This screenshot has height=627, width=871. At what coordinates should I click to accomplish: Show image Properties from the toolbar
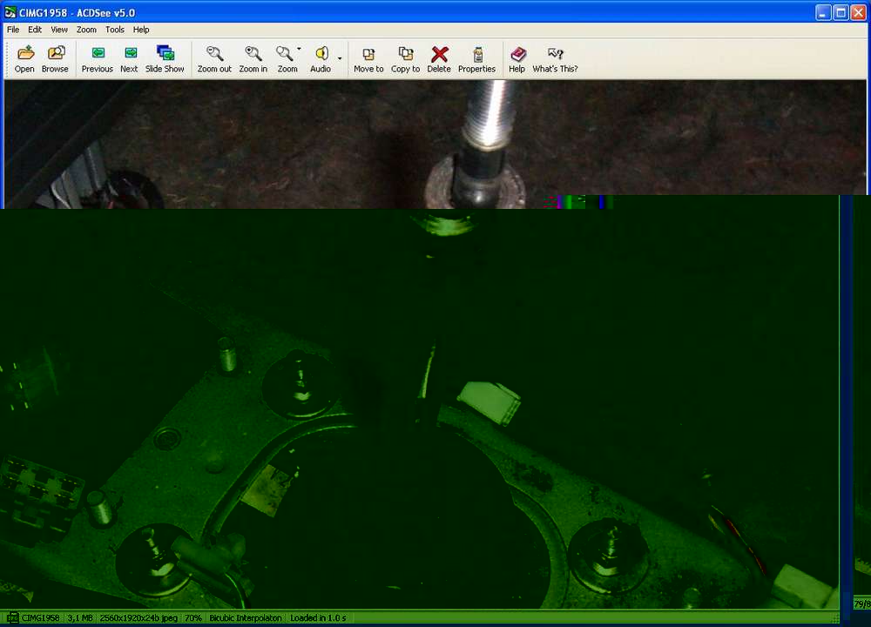tap(476, 59)
